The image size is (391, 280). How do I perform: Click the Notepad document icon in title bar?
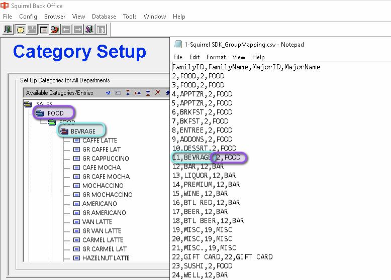(178, 44)
